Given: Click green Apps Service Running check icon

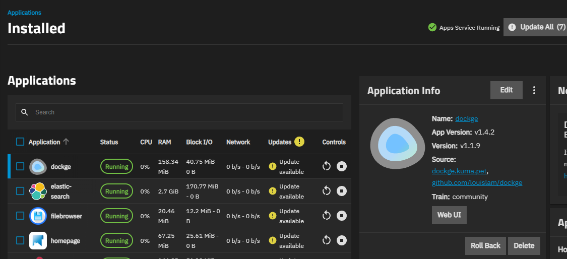Looking at the screenshot, I should point(432,28).
